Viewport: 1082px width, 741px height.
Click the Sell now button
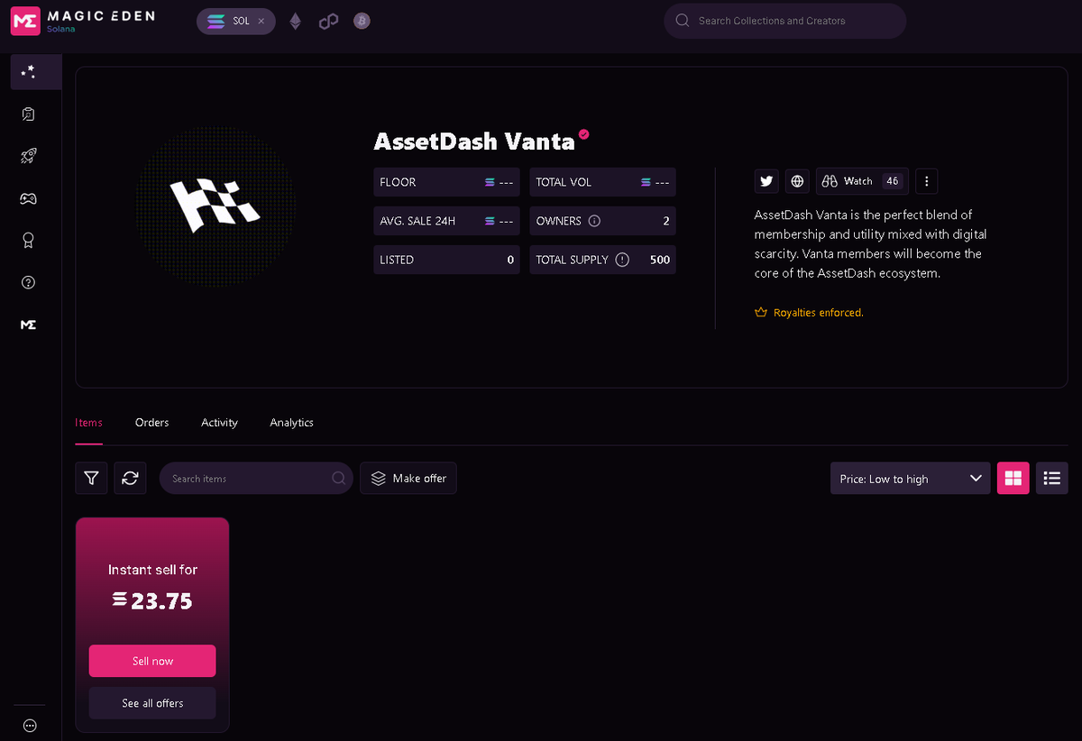point(152,661)
